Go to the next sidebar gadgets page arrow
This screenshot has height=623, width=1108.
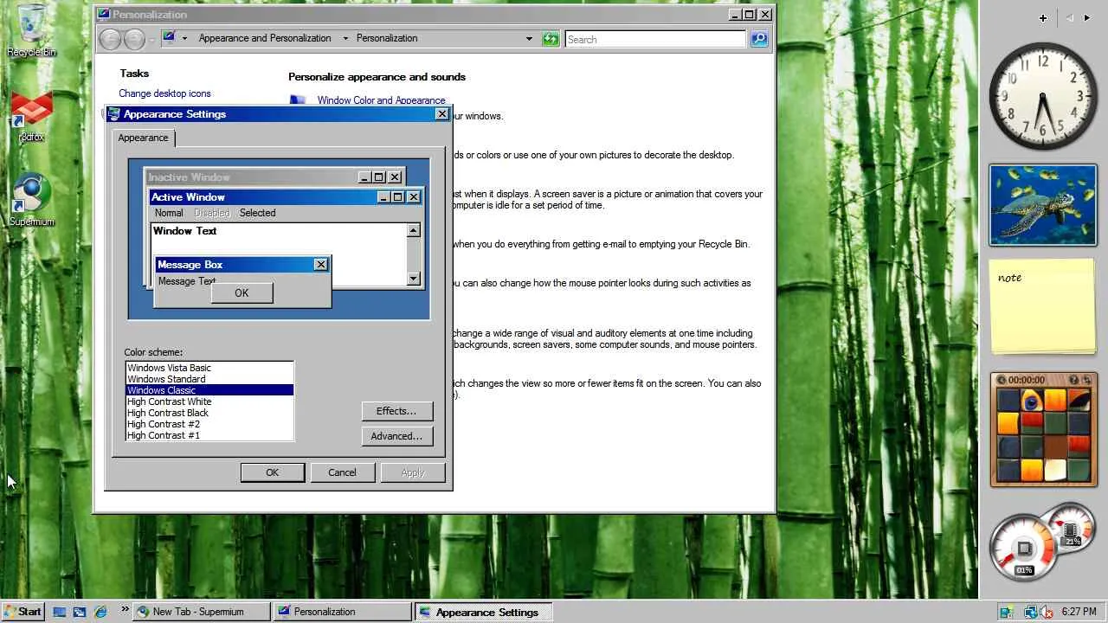tap(1087, 17)
